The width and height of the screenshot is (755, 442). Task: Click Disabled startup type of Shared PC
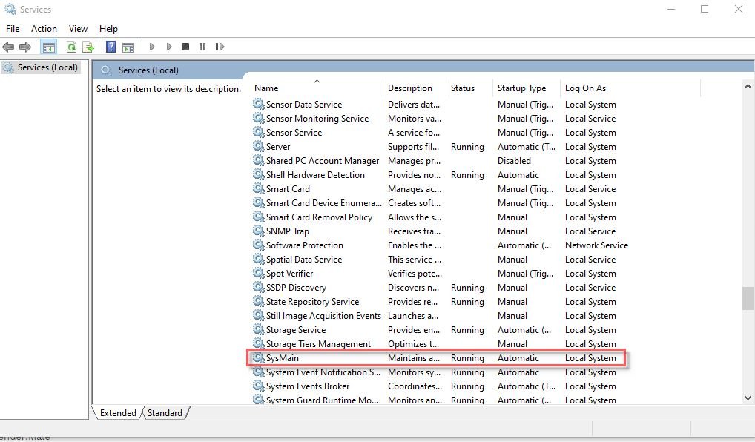[514, 161]
